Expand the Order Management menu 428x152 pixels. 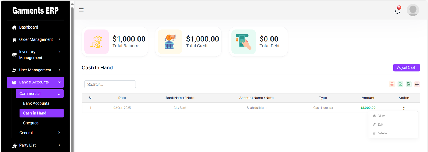coord(36,39)
